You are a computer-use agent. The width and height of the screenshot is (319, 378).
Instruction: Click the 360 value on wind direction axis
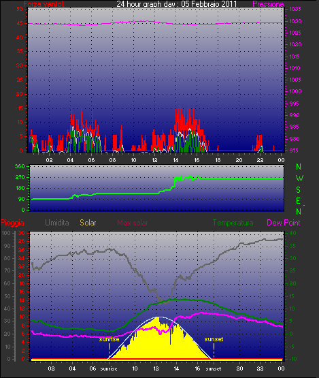pyautogui.click(x=20, y=166)
